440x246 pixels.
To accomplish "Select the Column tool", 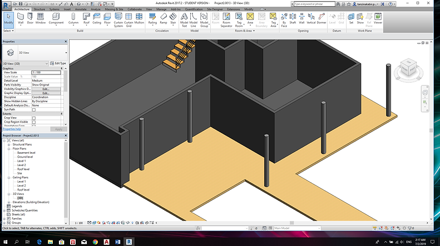I will point(73,19).
